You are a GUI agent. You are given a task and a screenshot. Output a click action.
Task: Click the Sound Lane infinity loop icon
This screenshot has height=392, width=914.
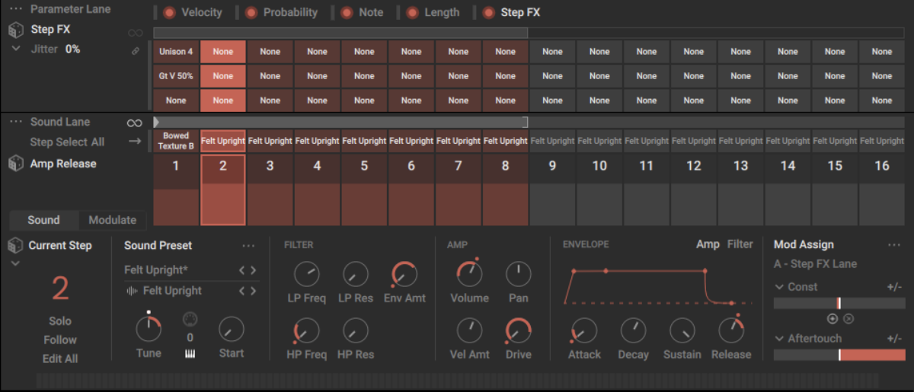tap(135, 123)
